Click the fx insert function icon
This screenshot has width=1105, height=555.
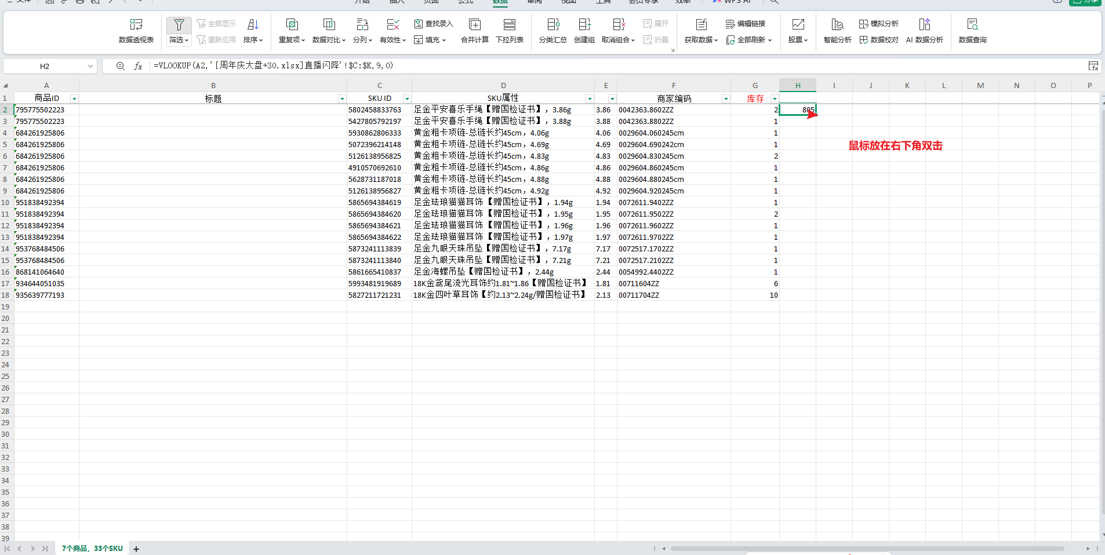click(138, 66)
